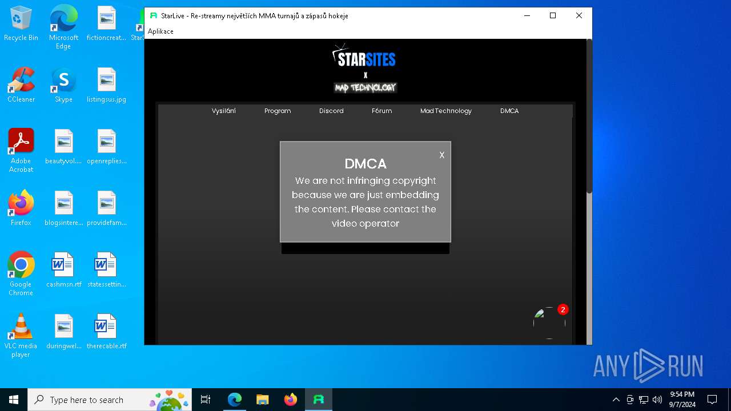Select the duringwel... image file

pos(63,332)
